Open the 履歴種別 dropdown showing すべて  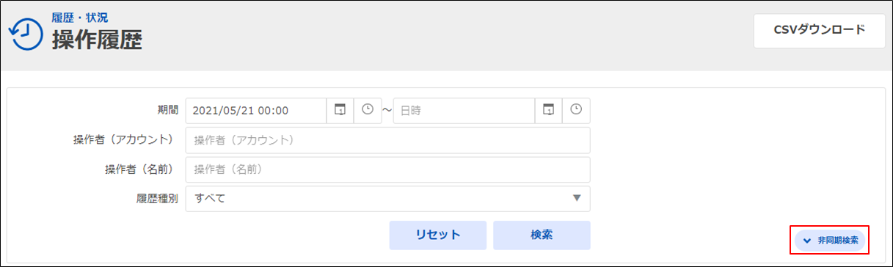387,198
